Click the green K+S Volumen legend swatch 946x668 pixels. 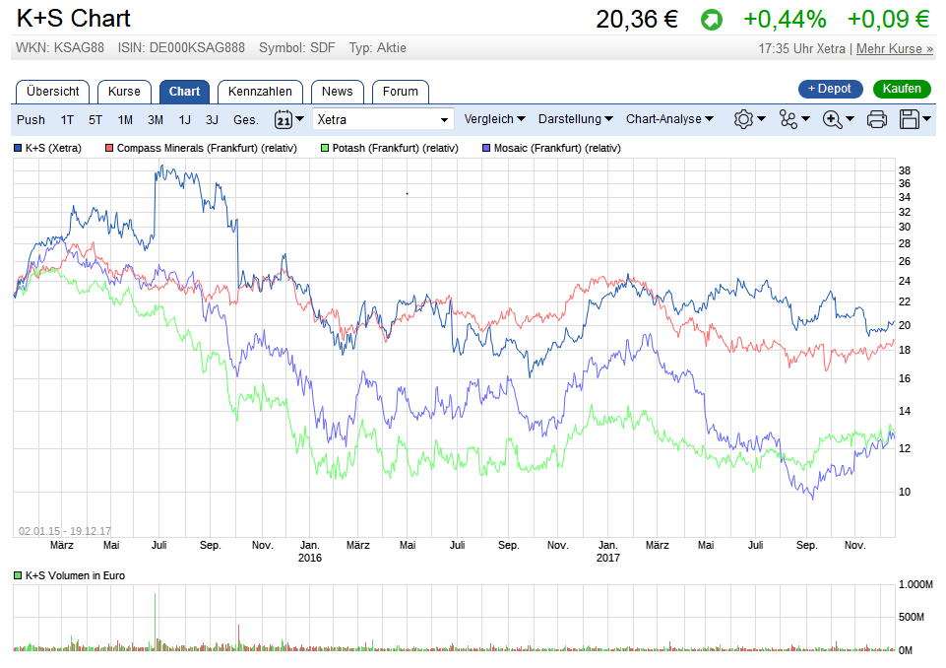click(x=18, y=575)
